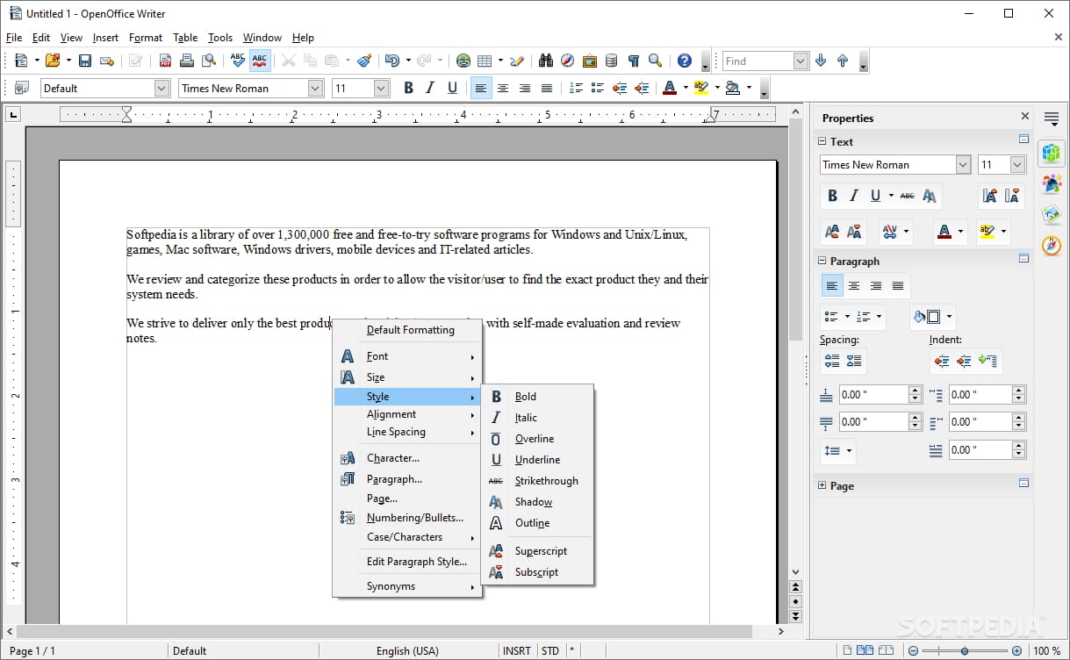The height and width of the screenshot is (660, 1070).
Task: Open the Gallery from the toolbar
Action: pos(590,61)
